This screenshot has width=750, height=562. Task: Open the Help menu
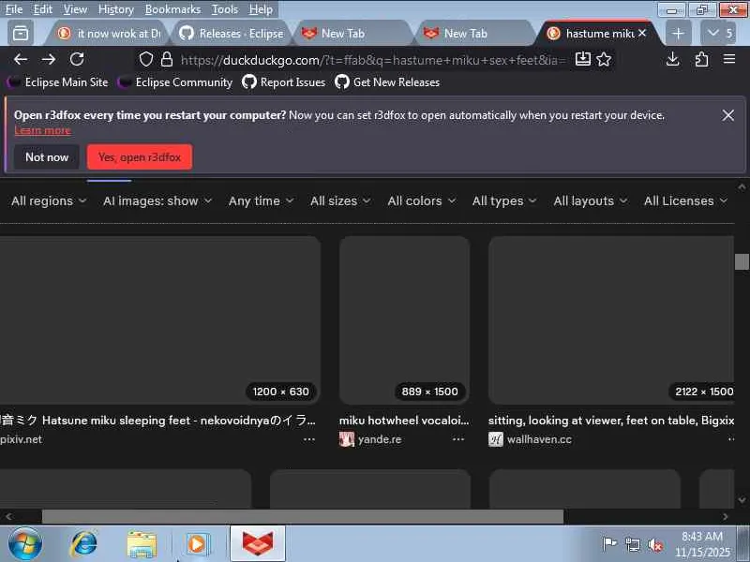pyautogui.click(x=261, y=9)
